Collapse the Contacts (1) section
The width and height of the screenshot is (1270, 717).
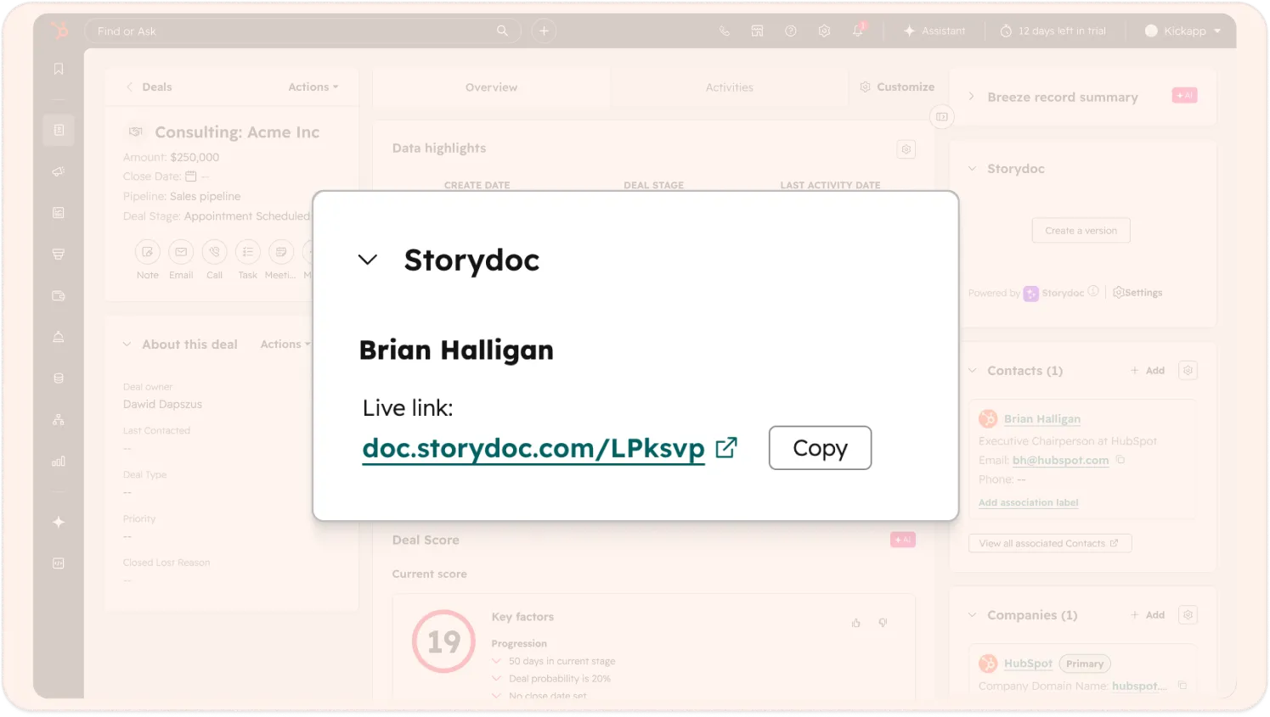pos(972,370)
